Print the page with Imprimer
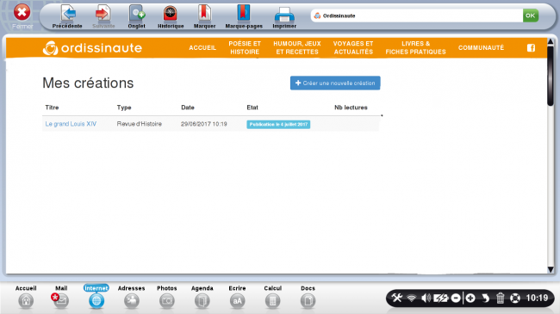This screenshot has width=560, height=314. [284, 16]
